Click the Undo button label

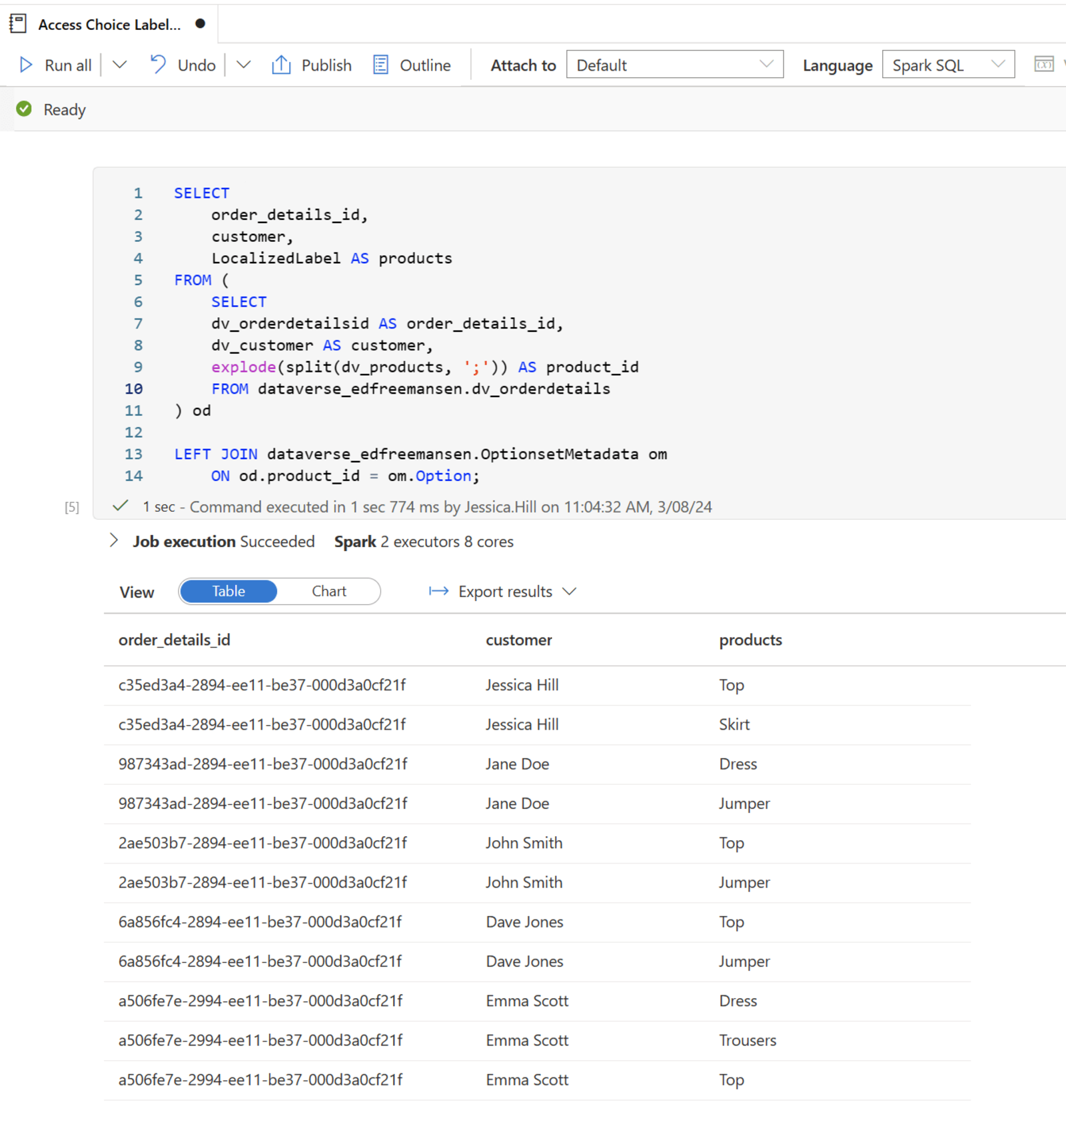tap(197, 65)
